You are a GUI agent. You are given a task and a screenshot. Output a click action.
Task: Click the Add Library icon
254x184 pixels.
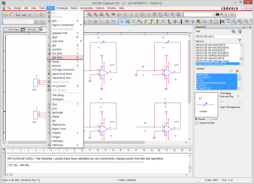[231, 71]
